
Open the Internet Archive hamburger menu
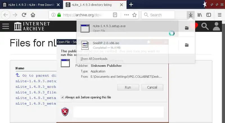tap(6, 26)
